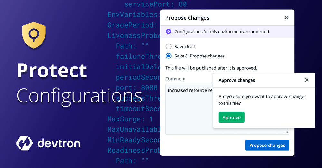The width and height of the screenshot is (322, 168).
Task: Select the servicePort: 80 code line
Action: pos(155,4)
